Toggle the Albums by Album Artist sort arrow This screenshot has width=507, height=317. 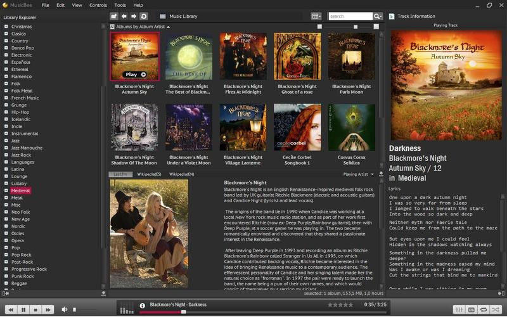169,27
